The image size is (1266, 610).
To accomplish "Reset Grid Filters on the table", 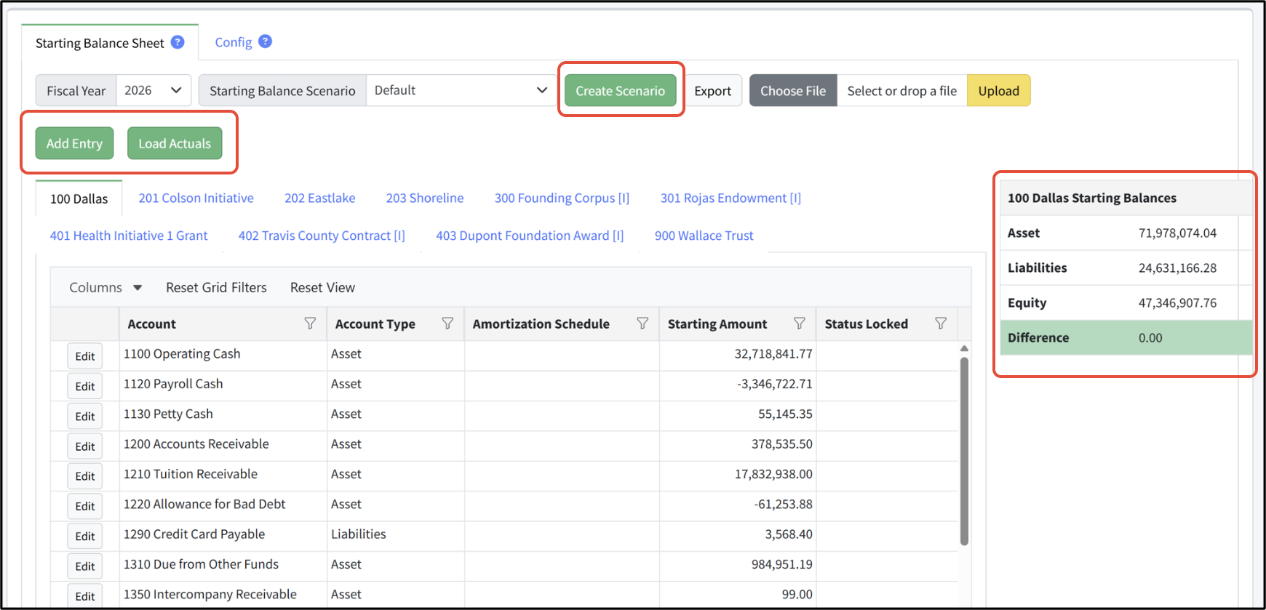I will pyautogui.click(x=216, y=287).
